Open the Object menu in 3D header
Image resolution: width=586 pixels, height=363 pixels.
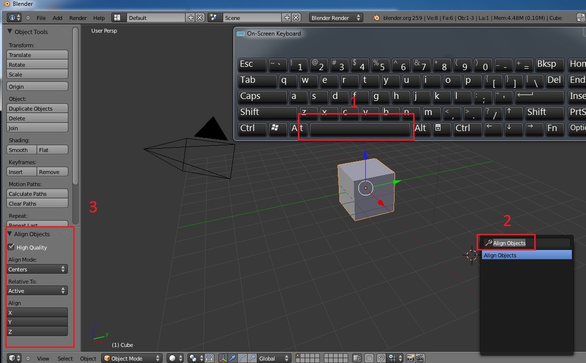[x=88, y=358]
